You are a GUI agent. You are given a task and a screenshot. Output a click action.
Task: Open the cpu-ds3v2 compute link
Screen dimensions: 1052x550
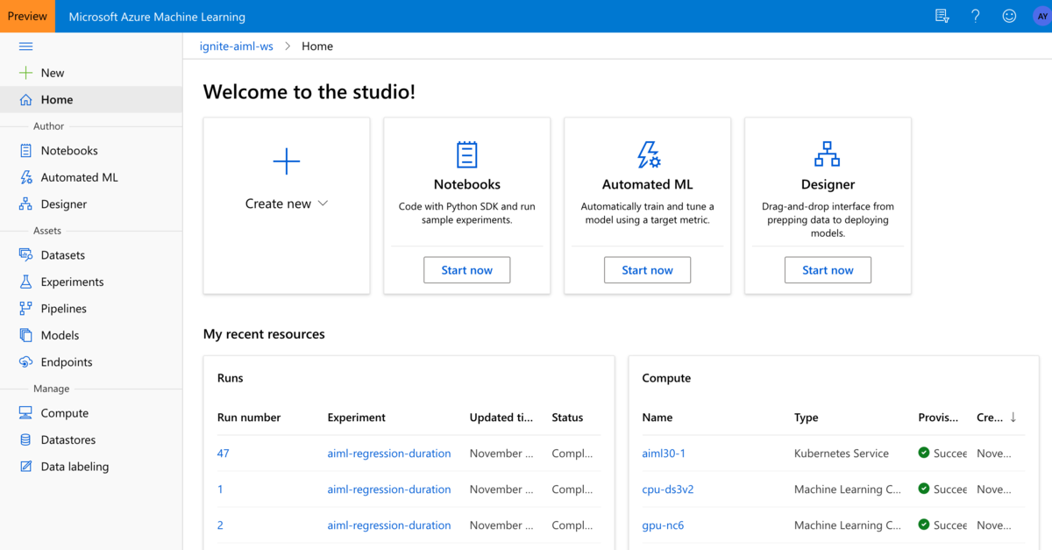click(x=668, y=489)
